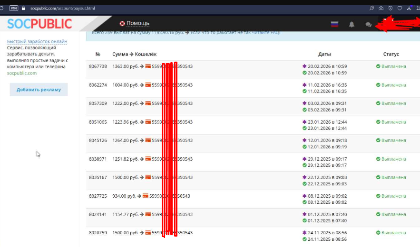Image resolution: width=420 pixels, height=247 pixels.
Task: Open the читайте FAQ link
Action: [x=266, y=32]
